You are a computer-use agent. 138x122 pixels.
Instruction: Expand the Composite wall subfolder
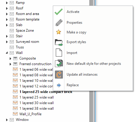pyautogui.click(x=10, y=59)
